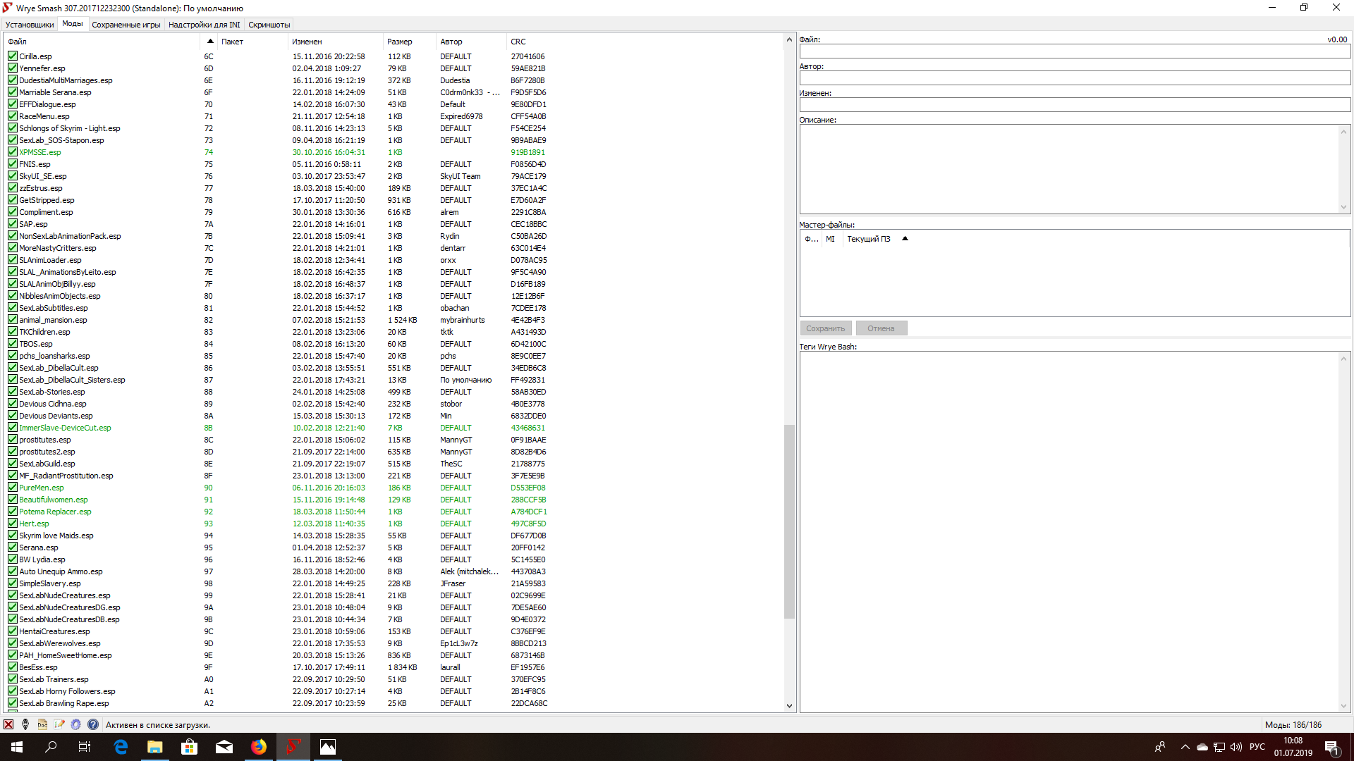Toggle sort direction arrow beside the Файл header

(210, 41)
